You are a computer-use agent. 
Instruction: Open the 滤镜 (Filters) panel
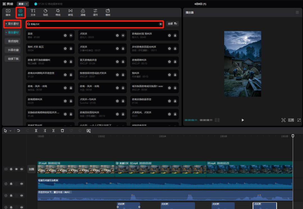[x=83, y=12]
